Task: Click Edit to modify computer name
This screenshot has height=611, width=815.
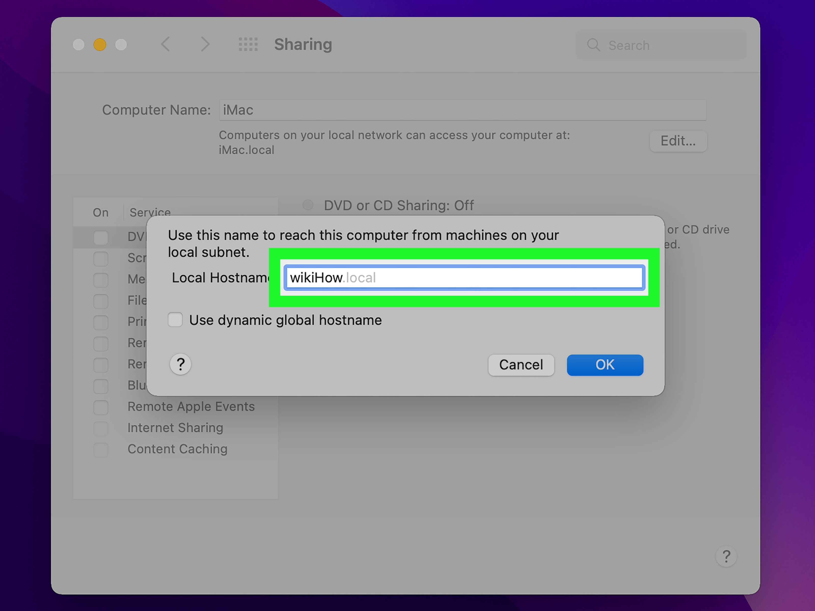Action: coord(678,141)
